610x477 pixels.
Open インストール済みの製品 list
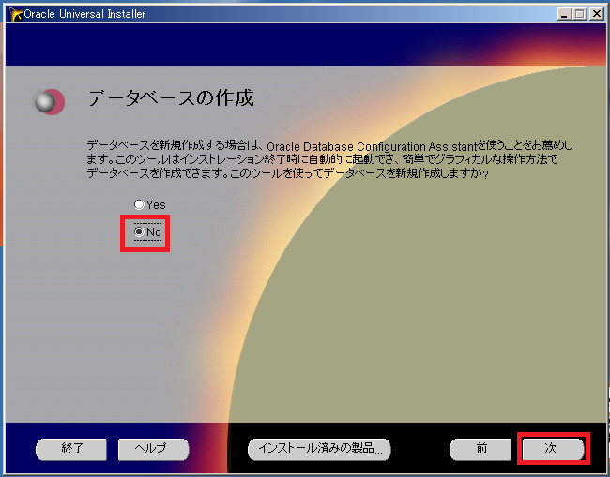click(x=319, y=450)
